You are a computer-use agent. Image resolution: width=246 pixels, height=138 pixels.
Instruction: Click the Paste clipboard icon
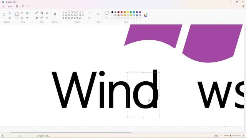point(4,14)
